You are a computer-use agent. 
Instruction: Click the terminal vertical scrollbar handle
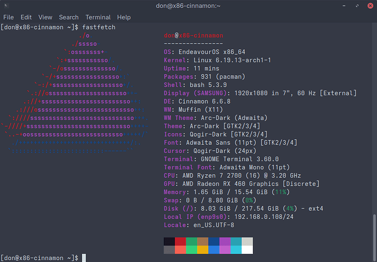click(x=374, y=236)
